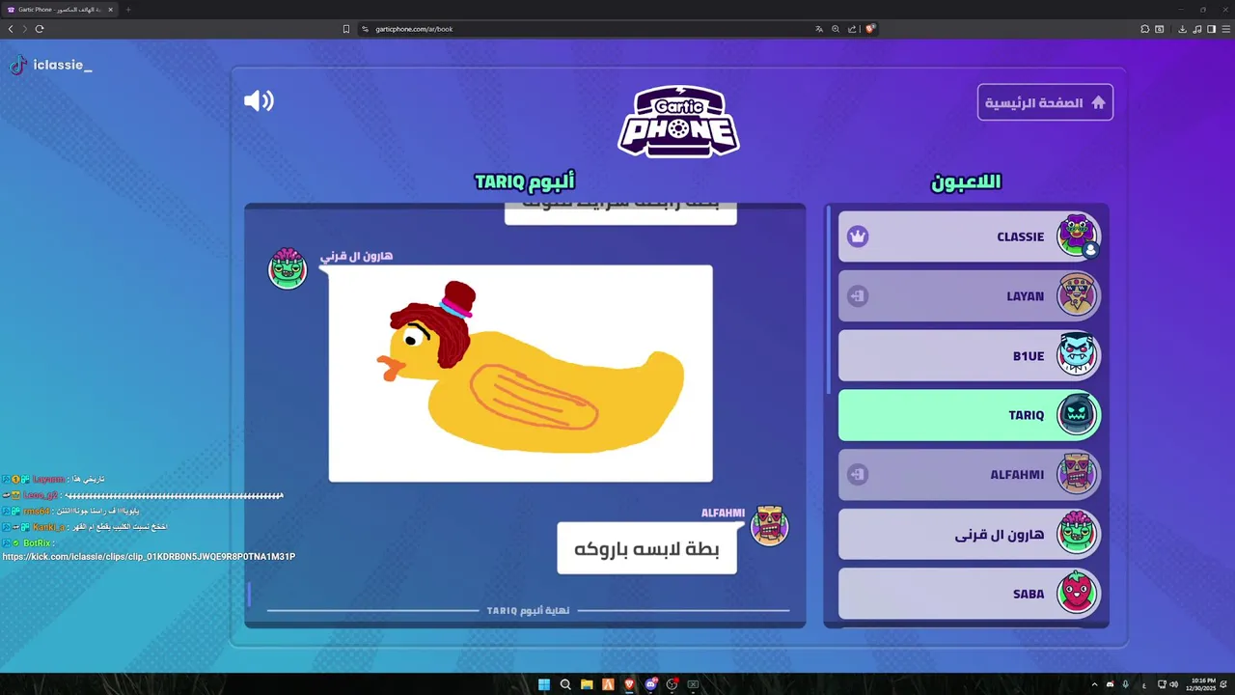Click هارون's green avatar in players list

pyautogui.click(x=1077, y=533)
